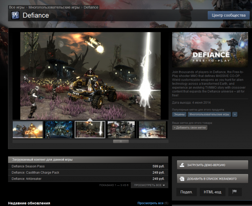This screenshot has height=206, width=252.
Task: Expand ПРОСМОТРЕТЬ ВСЕ DLC dropdown
Action: 149,185
